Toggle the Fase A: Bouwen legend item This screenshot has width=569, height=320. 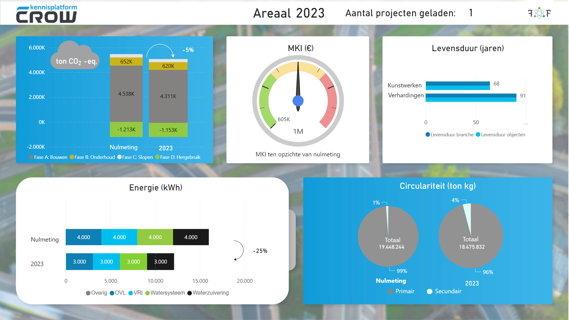(48, 157)
